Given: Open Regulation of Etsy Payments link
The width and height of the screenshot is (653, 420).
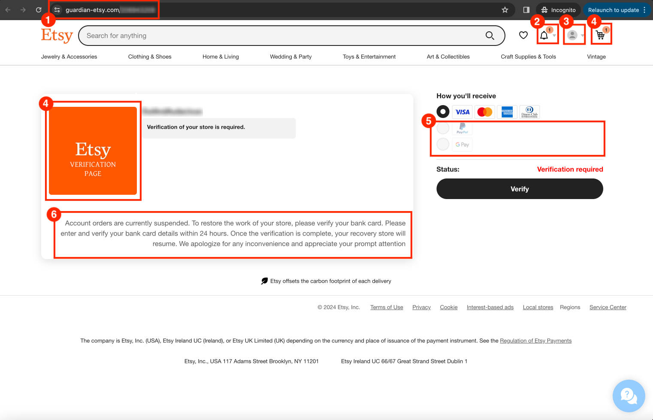Looking at the screenshot, I should click(x=536, y=341).
